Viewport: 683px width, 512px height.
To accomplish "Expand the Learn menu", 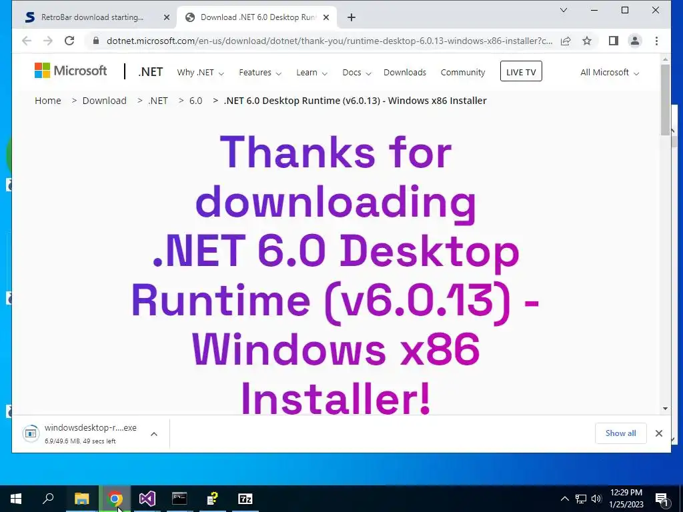I will [311, 72].
